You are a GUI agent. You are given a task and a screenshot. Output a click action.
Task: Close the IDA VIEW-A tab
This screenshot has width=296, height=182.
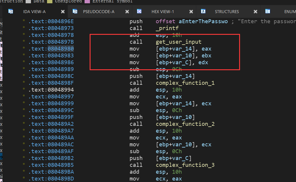coord(63,12)
